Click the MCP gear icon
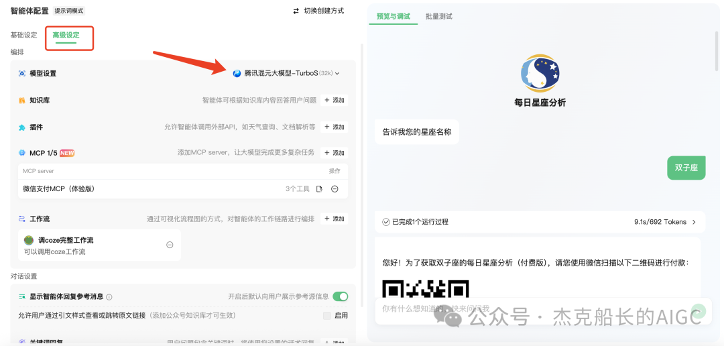This screenshot has height=346, width=724. (x=21, y=153)
